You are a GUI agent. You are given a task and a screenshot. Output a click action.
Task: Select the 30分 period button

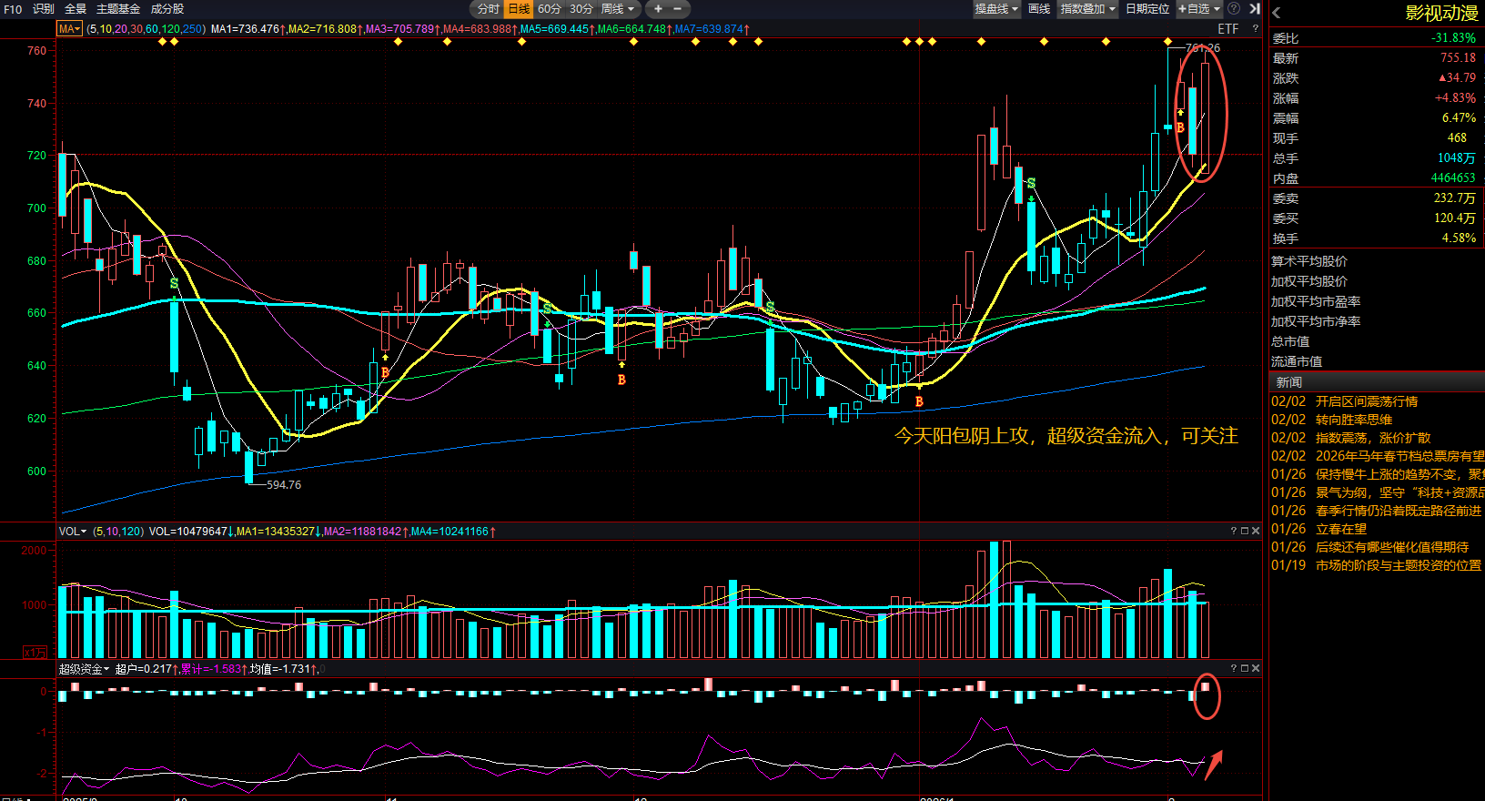581,9
